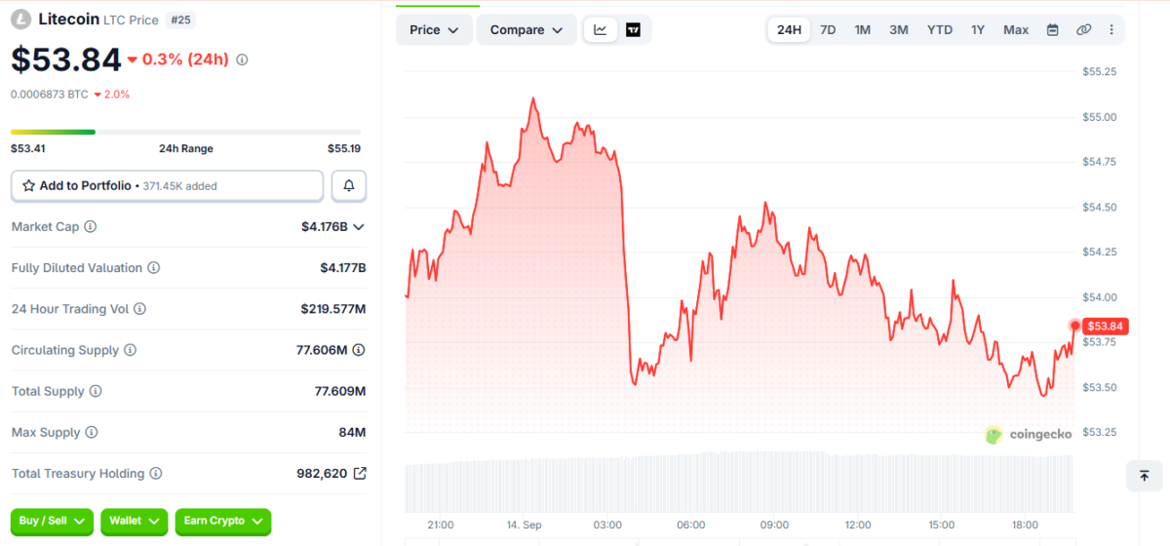The height and width of the screenshot is (546, 1170).
Task: Click the $219.577M trading volume value
Action: click(x=333, y=309)
